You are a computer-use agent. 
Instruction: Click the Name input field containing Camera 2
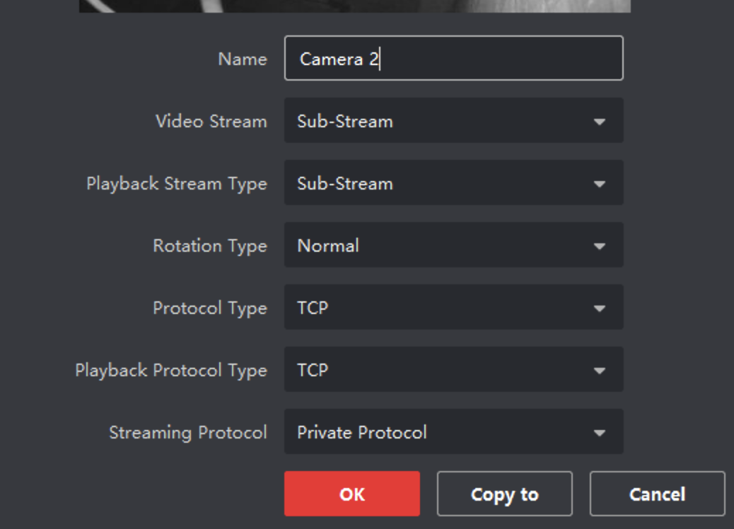pyautogui.click(x=453, y=59)
